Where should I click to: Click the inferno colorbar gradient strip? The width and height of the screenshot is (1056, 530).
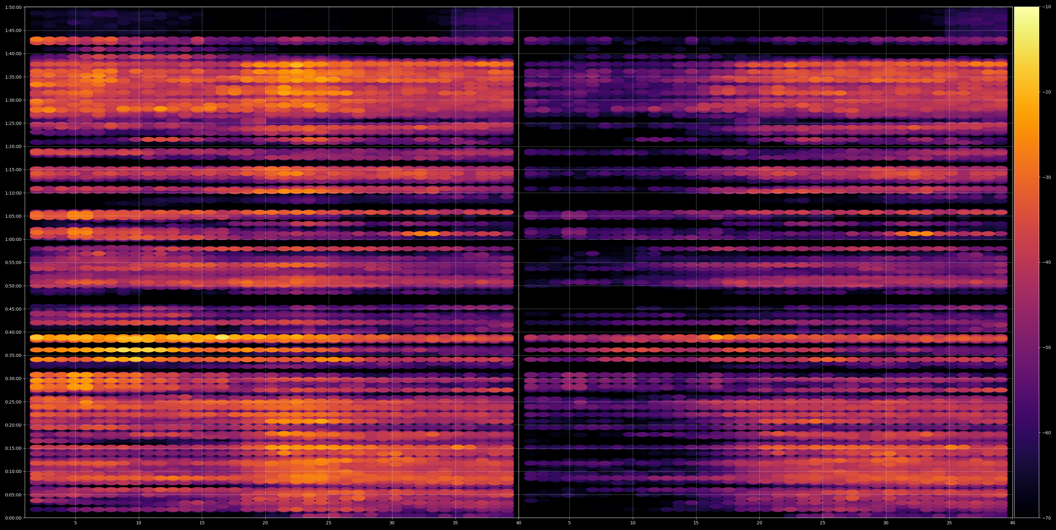1027,262
